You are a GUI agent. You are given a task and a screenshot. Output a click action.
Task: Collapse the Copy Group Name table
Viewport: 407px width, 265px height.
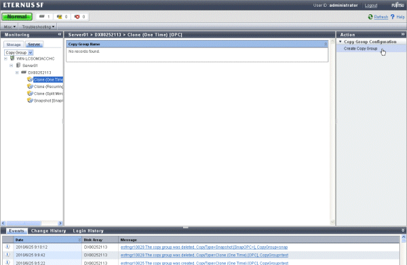point(326,44)
